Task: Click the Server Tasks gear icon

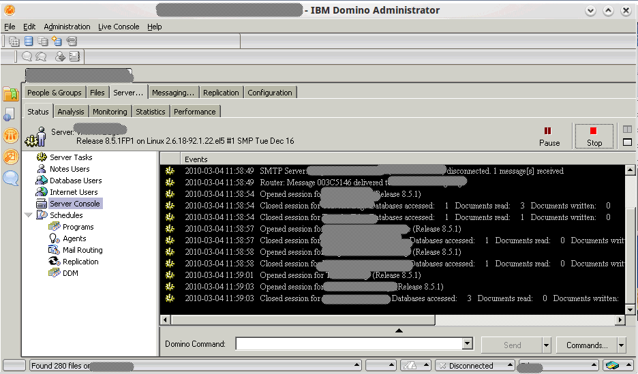Action: coord(42,157)
